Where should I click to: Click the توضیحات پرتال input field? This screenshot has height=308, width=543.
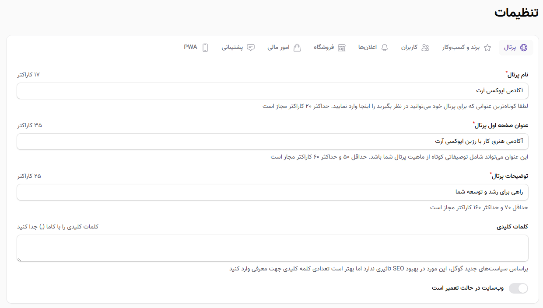[272, 192]
